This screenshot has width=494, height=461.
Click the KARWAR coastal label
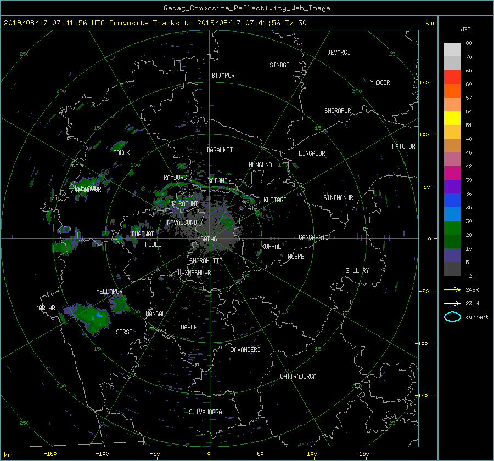(45, 308)
